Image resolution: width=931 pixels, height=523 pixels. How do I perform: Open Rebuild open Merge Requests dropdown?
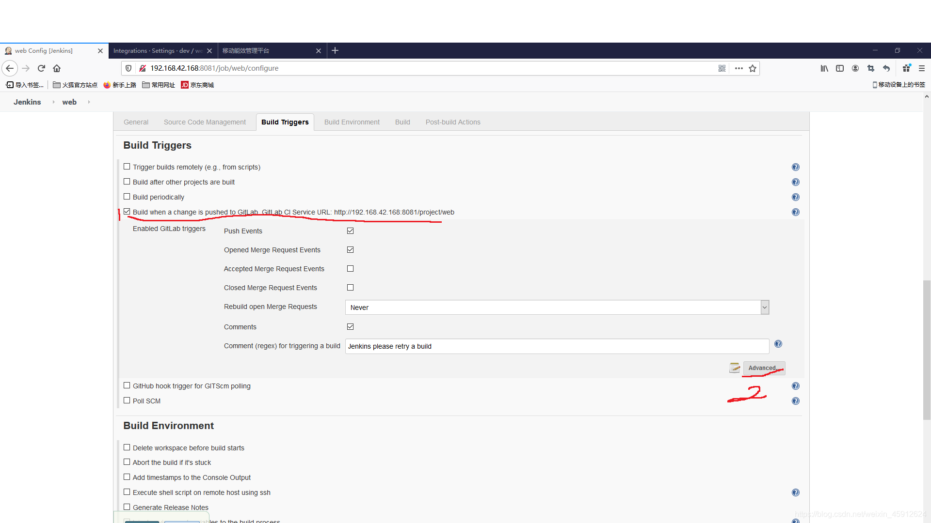(557, 308)
